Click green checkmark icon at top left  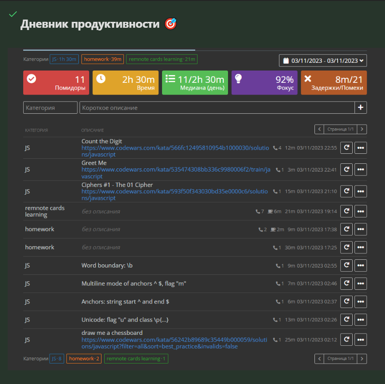[x=13, y=14]
